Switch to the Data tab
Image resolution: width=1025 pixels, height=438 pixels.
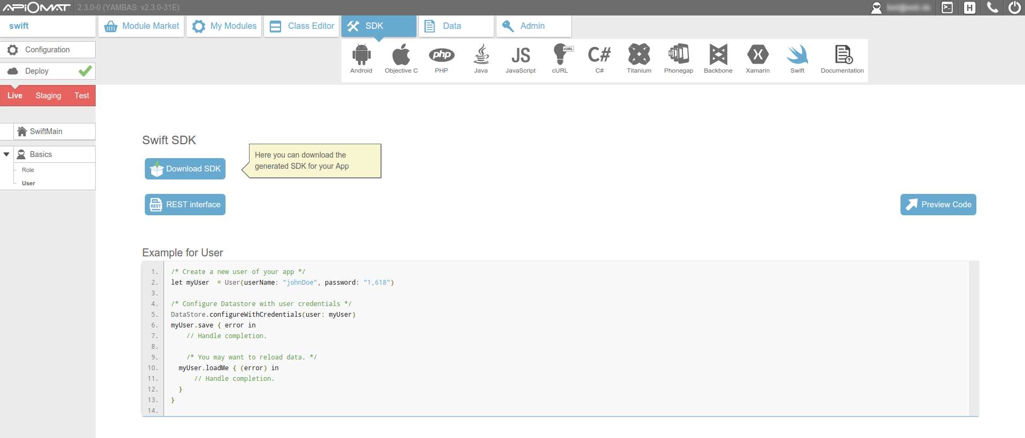tap(456, 26)
